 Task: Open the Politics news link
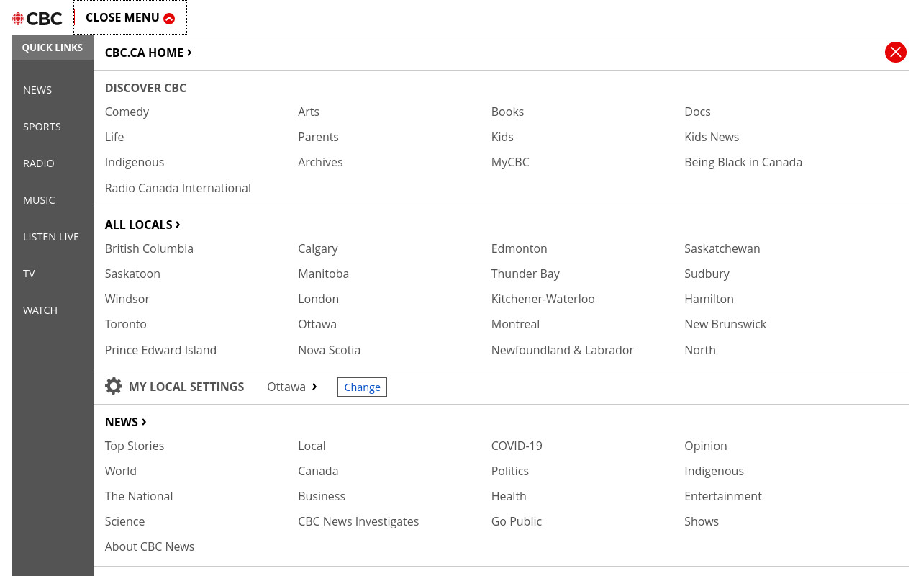point(510,471)
